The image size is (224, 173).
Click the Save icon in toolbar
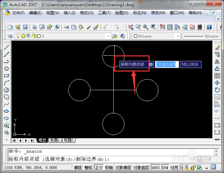tap(25, 27)
